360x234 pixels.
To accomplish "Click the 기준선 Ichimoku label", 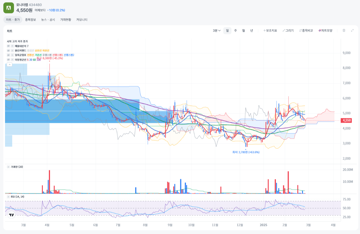I will (x=38, y=55).
